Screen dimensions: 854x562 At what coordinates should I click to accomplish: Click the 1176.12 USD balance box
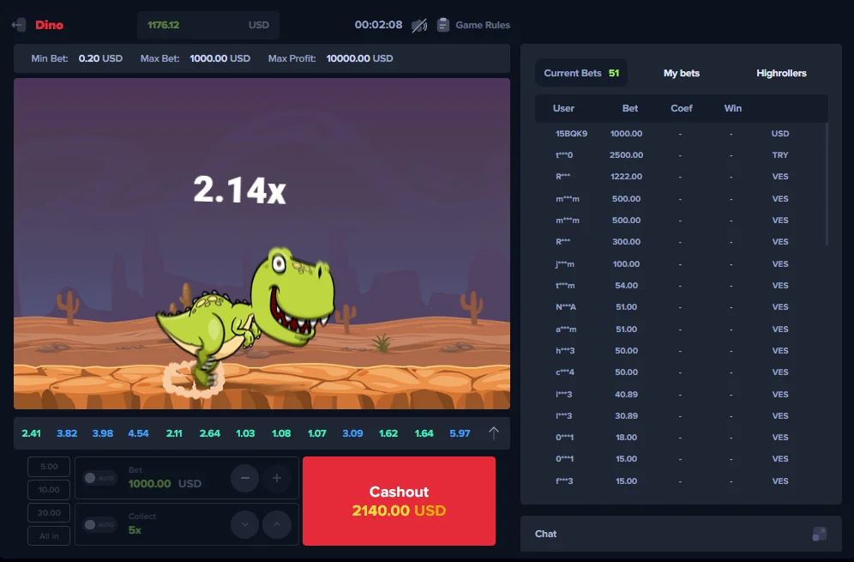pos(208,25)
